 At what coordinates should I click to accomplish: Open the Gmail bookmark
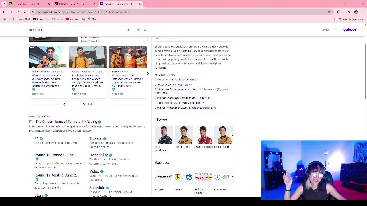tap(57, 19)
